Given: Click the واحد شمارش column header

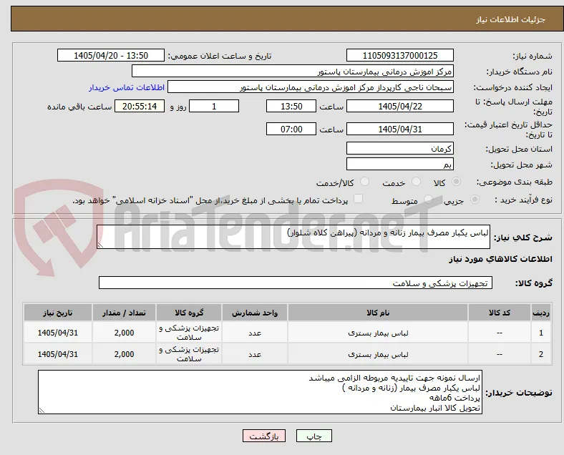Looking at the screenshot, I should tap(255, 313).
